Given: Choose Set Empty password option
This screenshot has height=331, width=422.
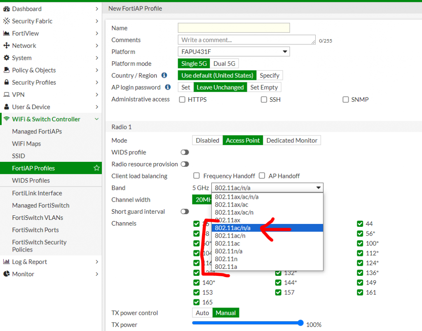Looking at the screenshot, I should (x=264, y=87).
